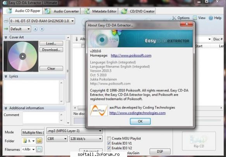The height and width of the screenshot is (157, 226).
Task: Click the v2010.6 version text
Action: point(96,51)
